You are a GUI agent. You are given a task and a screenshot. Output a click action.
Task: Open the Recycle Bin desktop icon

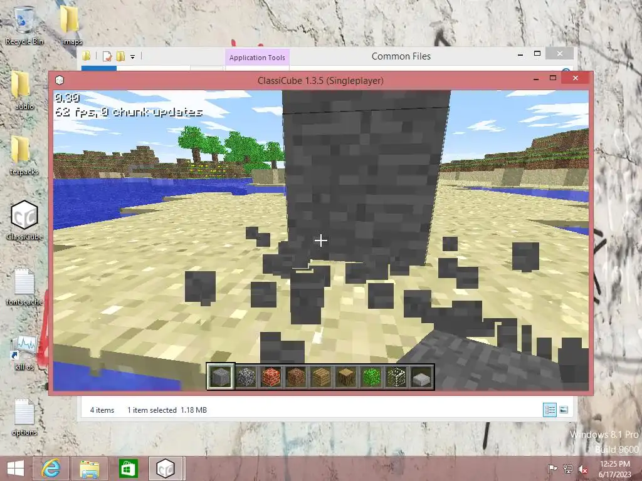(24, 25)
